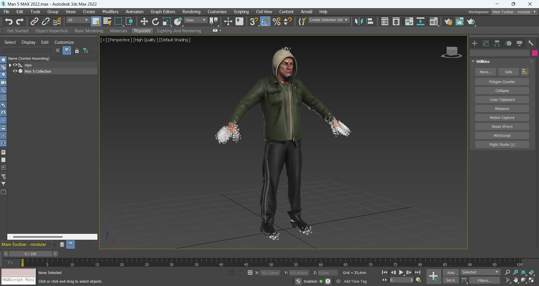The image size is (539, 286).
Task: Activate the Select and Move tool
Action: coord(144,22)
